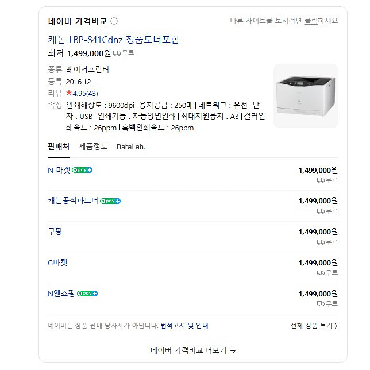Screen dimensions: 370x370
Task: Click the red review star icon
Action: pyautogui.click(x=69, y=93)
